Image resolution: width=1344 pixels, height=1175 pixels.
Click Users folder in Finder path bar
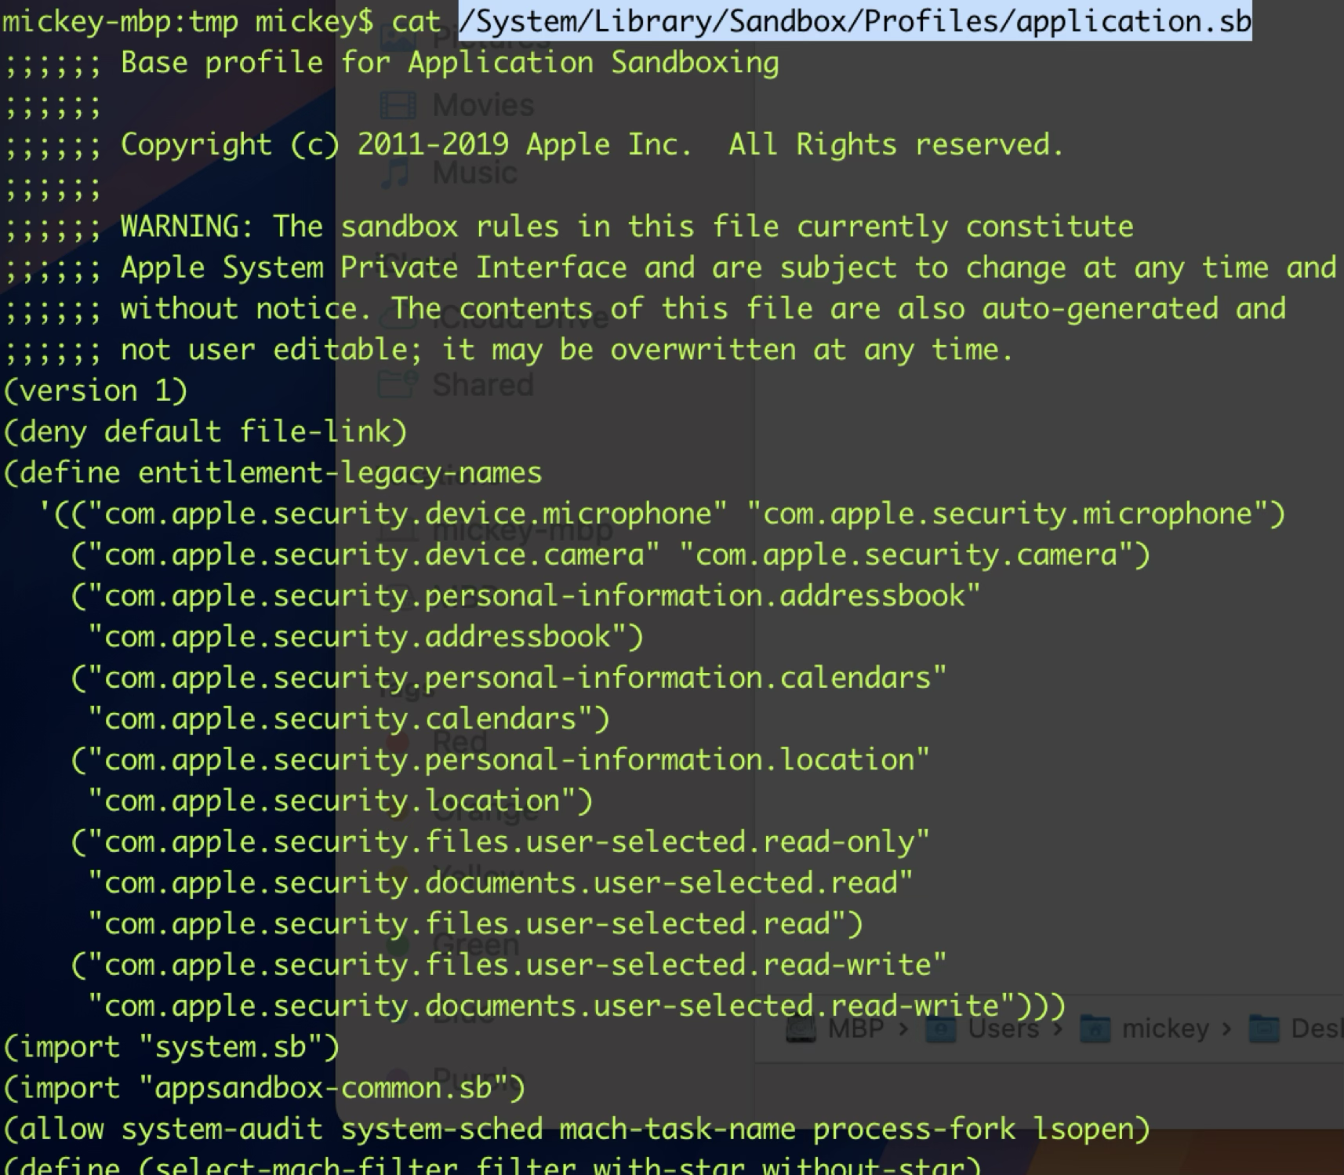[983, 1028]
